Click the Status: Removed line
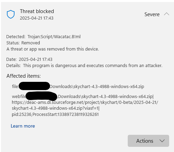174x152 pixels. click(x=23, y=43)
